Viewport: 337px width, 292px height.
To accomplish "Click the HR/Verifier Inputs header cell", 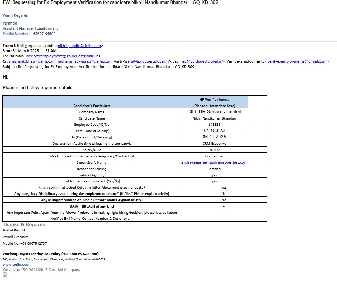I will click(x=214, y=99).
